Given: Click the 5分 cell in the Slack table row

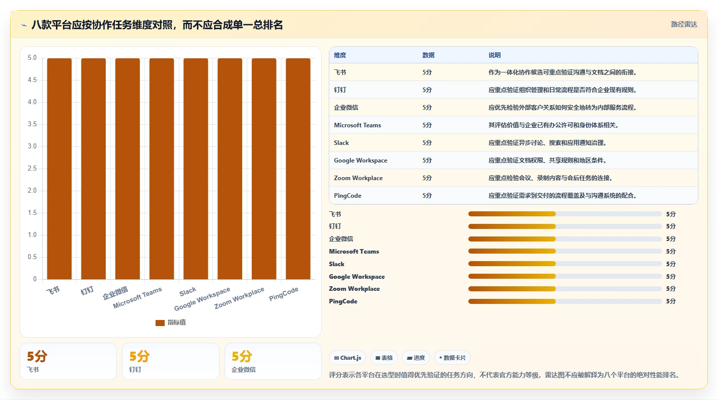Looking at the screenshot, I should [427, 143].
